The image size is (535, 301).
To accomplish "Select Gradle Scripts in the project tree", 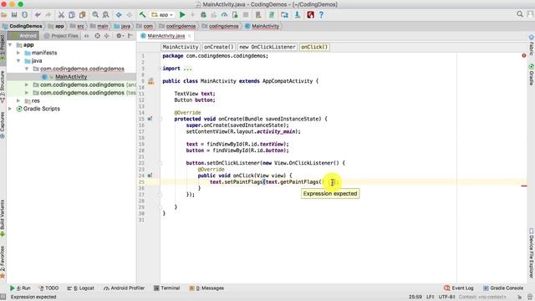I will [41, 109].
